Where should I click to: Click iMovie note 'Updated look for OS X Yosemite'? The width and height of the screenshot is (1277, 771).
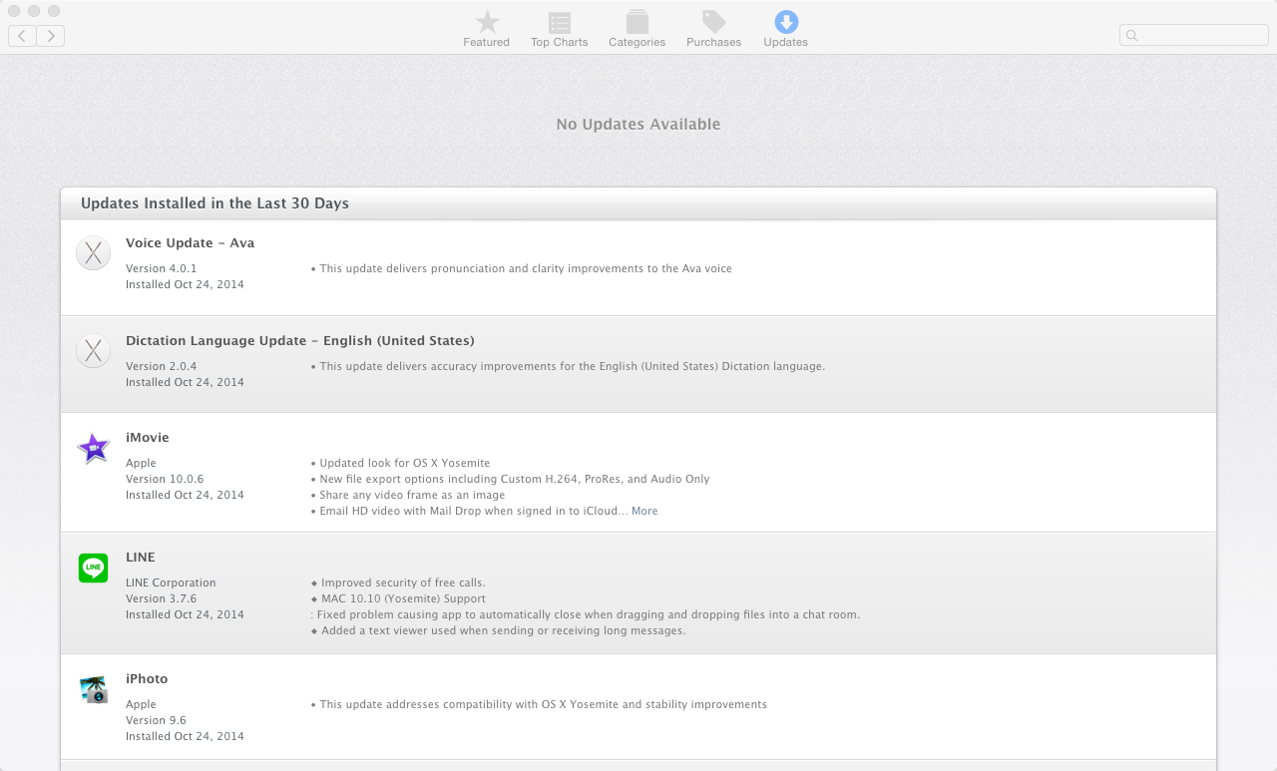pos(401,463)
